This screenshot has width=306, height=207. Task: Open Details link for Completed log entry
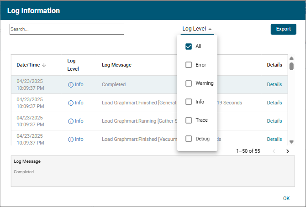274,84
